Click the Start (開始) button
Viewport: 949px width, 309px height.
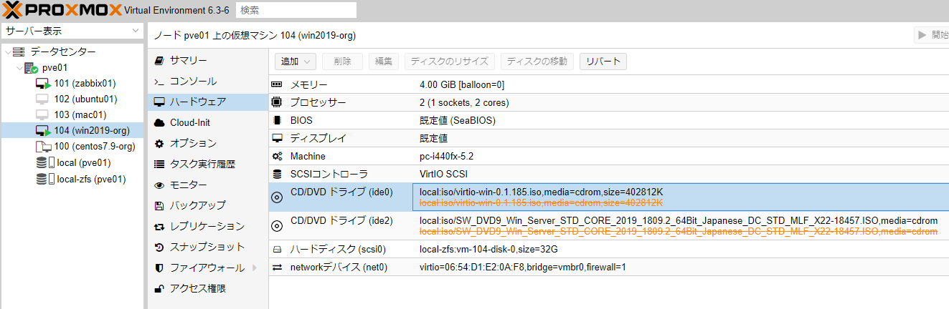[932, 34]
